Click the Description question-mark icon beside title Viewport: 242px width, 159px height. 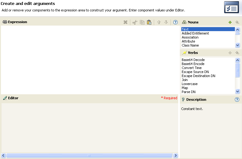[x=183, y=100]
